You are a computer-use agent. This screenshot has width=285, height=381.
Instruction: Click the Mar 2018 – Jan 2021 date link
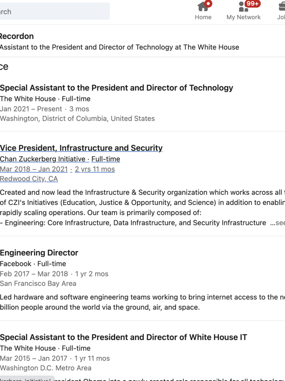coord(34,169)
